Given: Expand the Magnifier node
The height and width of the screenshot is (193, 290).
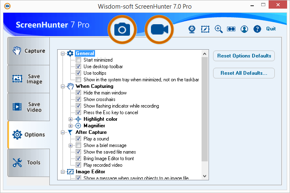Looking at the screenshot, I should point(70,126).
